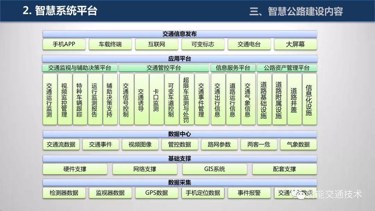
Task: Select the 交通运行监测 vertical box
Action: pyautogui.click(x=50, y=99)
